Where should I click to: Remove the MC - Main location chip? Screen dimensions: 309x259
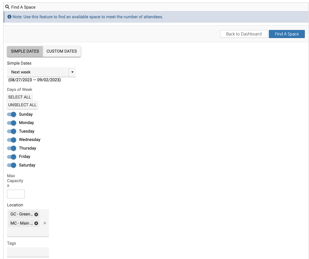[36, 223]
